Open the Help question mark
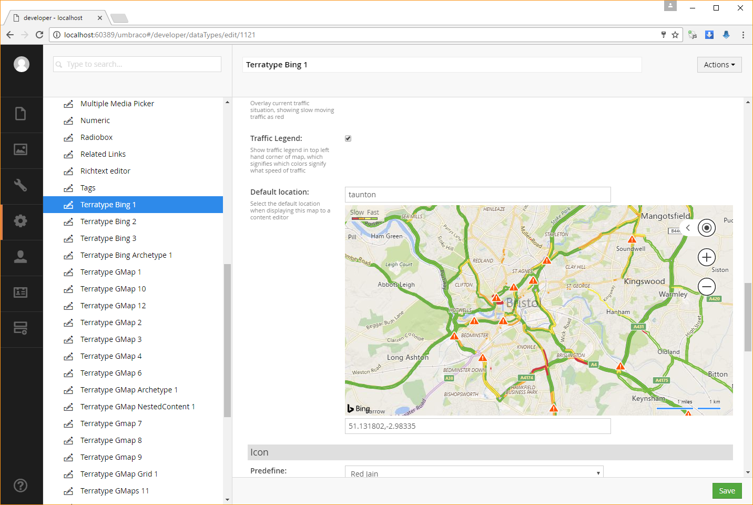Screen dimensions: 753x505 pyautogui.click(x=21, y=486)
